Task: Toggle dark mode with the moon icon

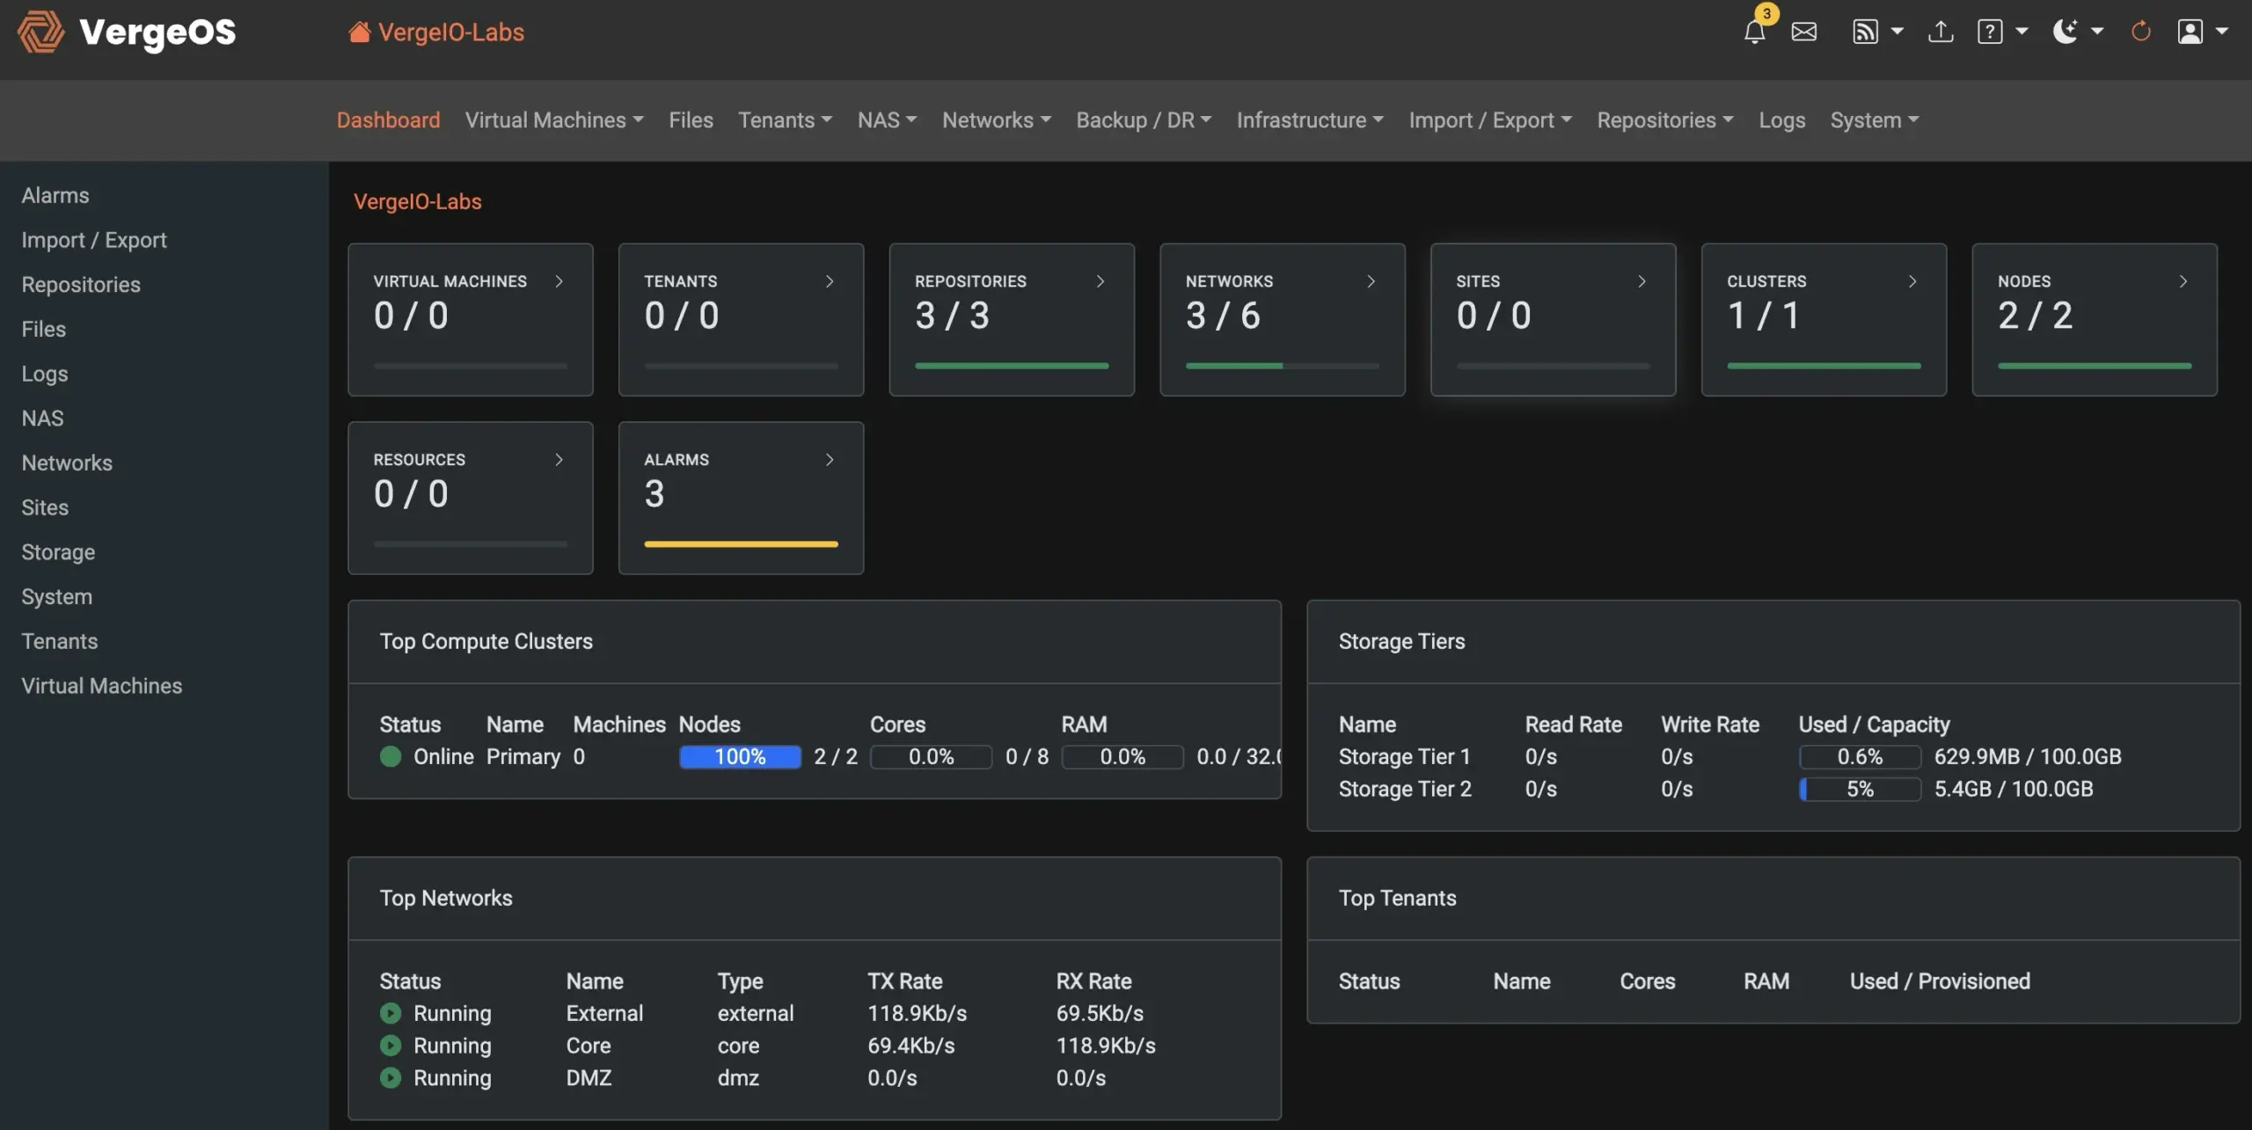Action: coord(2065,32)
